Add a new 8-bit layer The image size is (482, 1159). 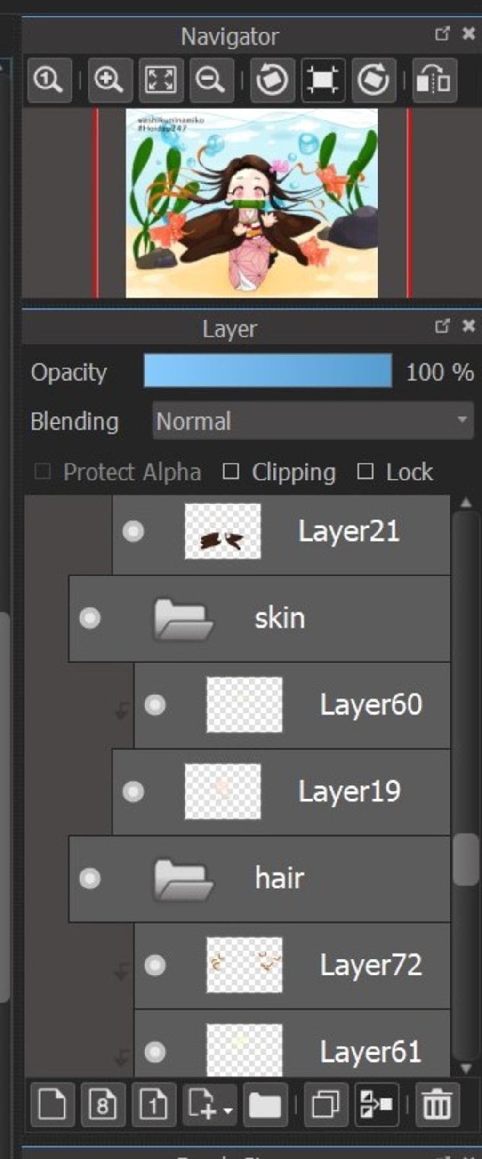103,1104
